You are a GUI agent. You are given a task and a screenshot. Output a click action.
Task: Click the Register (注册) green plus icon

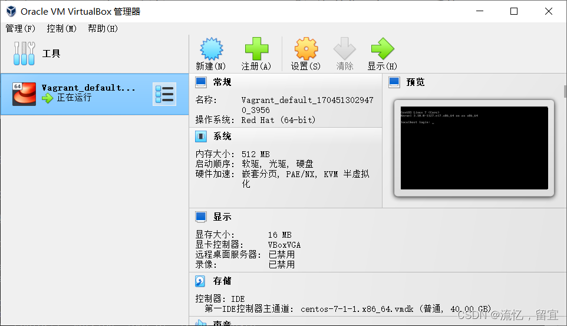256,48
